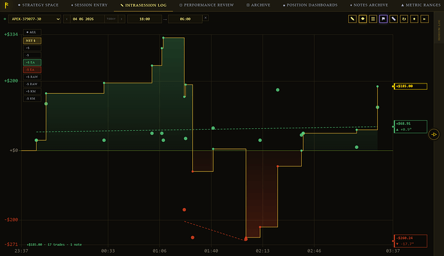This screenshot has width=444, height=256.
Task: Click the lowest red trough marker point
Action: point(246,239)
